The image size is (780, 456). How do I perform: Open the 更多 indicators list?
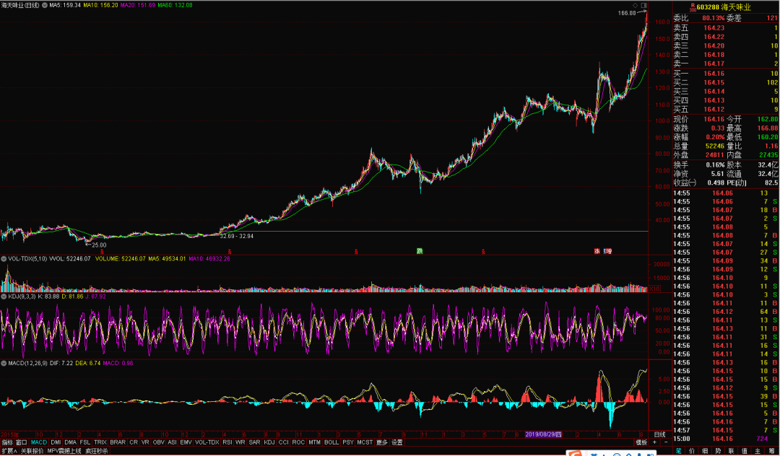381,442
